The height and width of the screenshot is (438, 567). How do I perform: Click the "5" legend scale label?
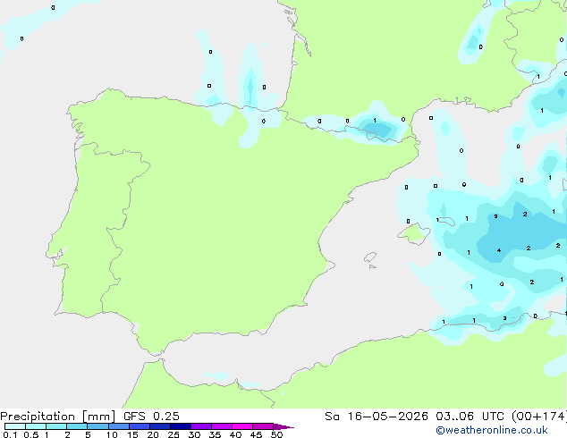pos(88,434)
